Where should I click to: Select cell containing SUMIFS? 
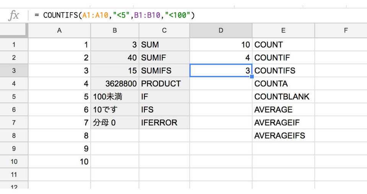[x=164, y=70]
